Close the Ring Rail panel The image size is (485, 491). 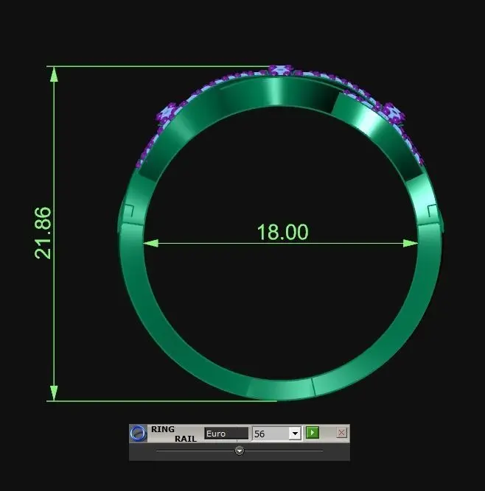tap(341, 433)
